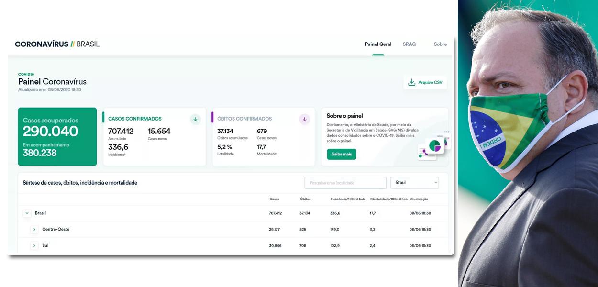The height and width of the screenshot is (287, 598).
Task: Open the Painel Geral tab
Action: click(378, 44)
